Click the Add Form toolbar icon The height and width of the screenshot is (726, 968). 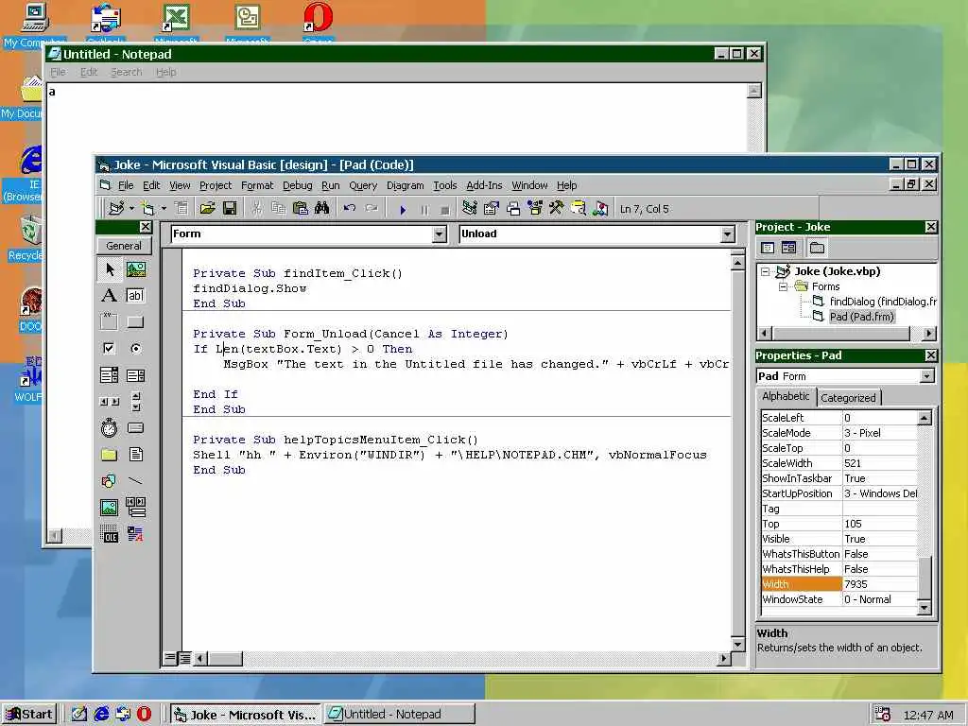tap(147, 209)
